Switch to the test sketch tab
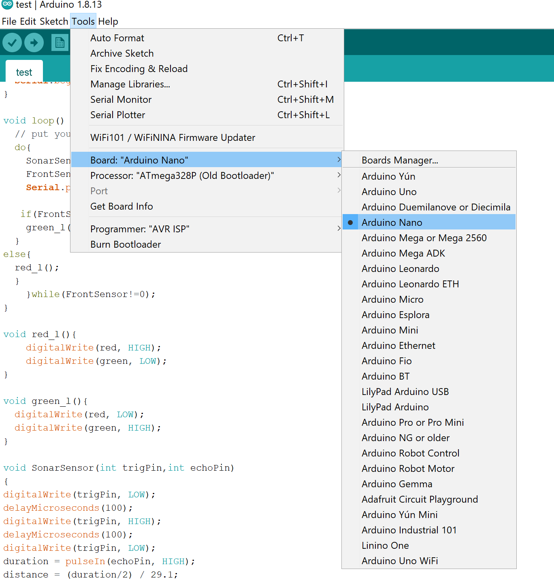554x586 pixels. coord(24,72)
